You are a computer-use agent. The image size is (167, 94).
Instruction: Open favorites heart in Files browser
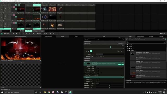163,39
